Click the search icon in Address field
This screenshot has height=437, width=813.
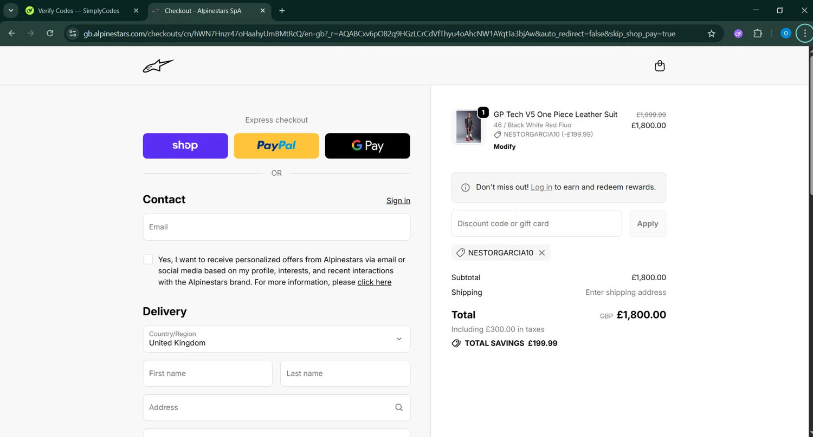coord(399,407)
